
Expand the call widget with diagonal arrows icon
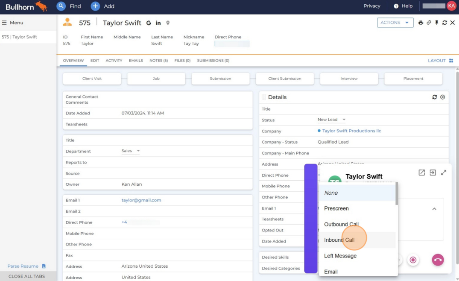click(x=444, y=173)
